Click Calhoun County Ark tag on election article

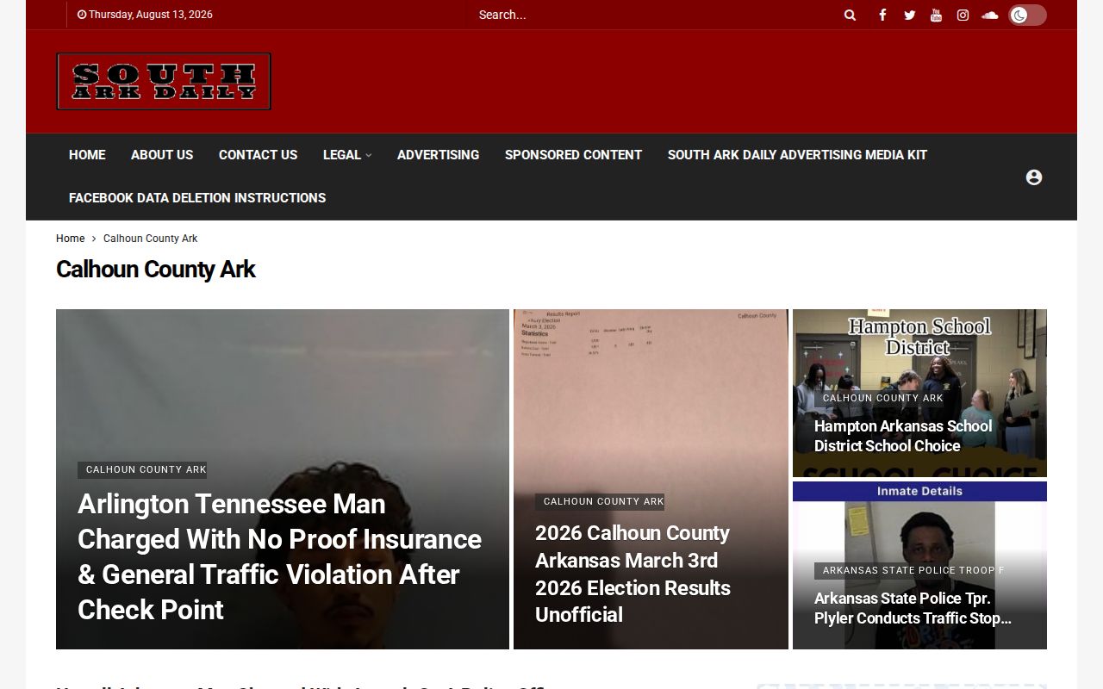tap(600, 502)
